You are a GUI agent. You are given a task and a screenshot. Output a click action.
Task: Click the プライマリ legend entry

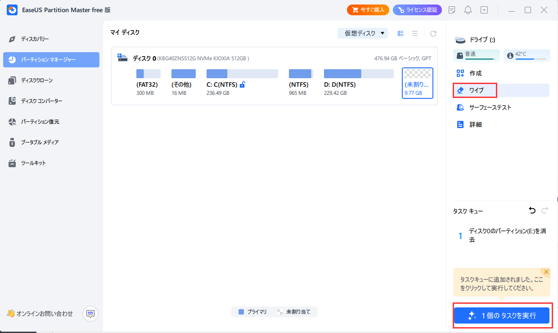point(252,312)
